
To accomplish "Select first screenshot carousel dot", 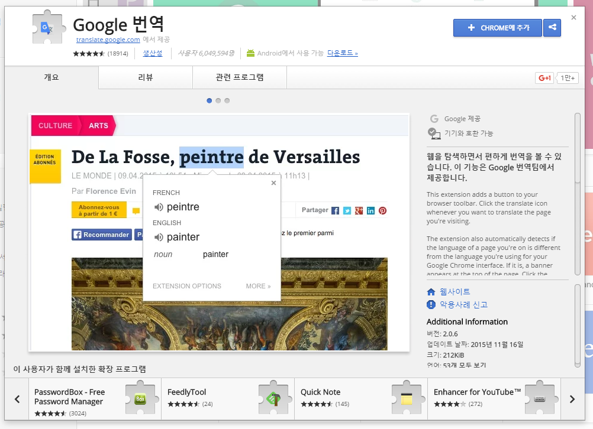I will coord(209,100).
